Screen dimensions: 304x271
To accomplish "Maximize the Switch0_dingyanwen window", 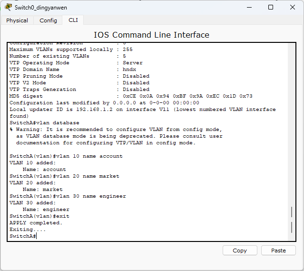I will tap(271, 7).
